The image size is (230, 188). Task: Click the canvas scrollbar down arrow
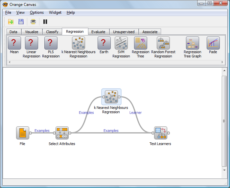coord(224,170)
